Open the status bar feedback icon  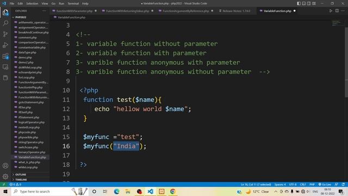point(337,185)
